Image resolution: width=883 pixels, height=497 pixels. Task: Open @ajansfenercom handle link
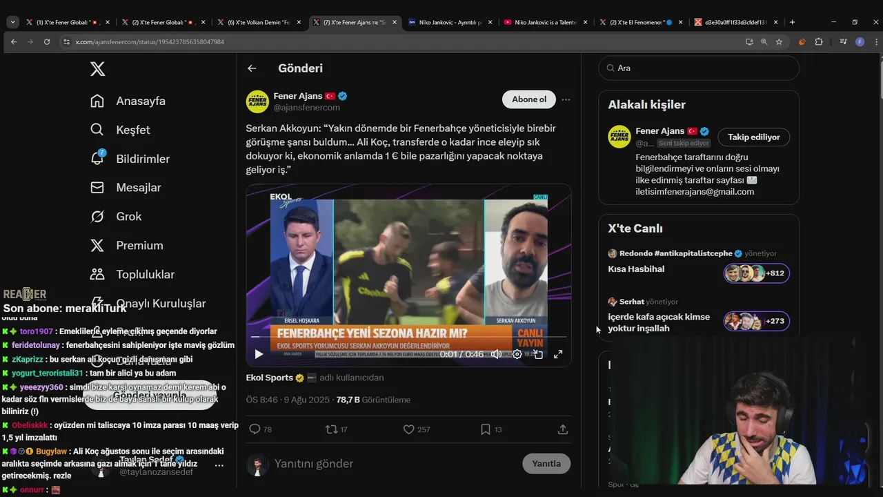tap(307, 108)
